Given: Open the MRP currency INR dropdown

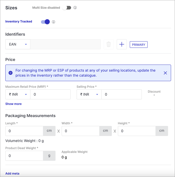Looking at the screenshot, I should click(18, 94).
